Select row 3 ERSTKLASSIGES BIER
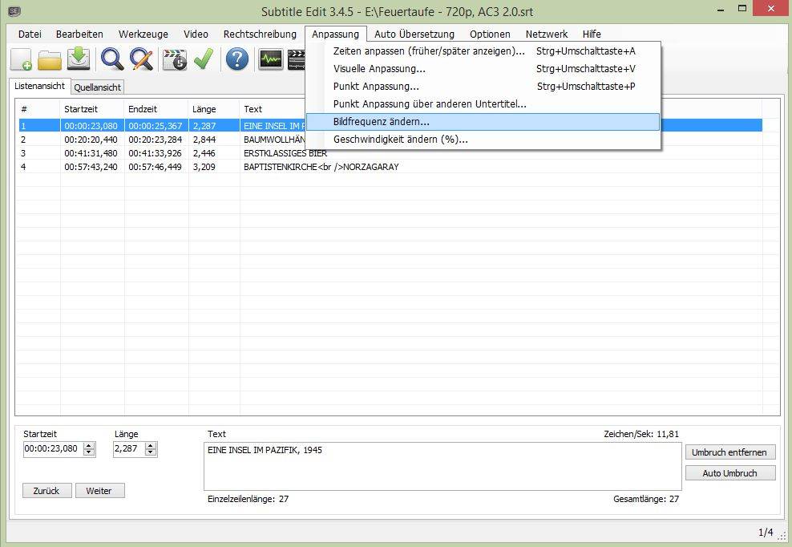Viewport: 792px width, 547px height. point(285,153)
